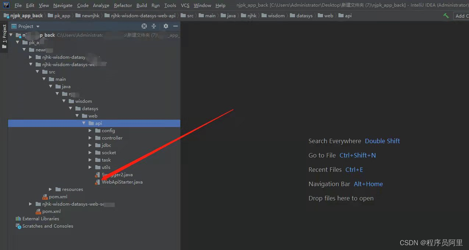Select the wisdom package in tree
Screen dimensions: 469x250
click(x=84, y=101)
